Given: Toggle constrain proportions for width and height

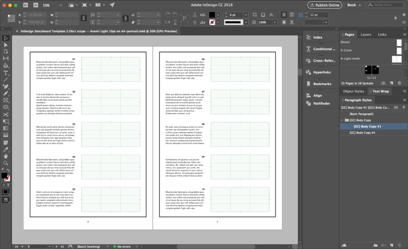Looking at the screenshot, I should 83,18.
